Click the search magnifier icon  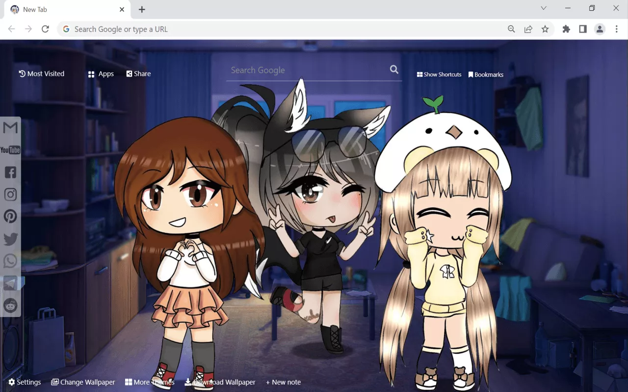click(394, 70)
